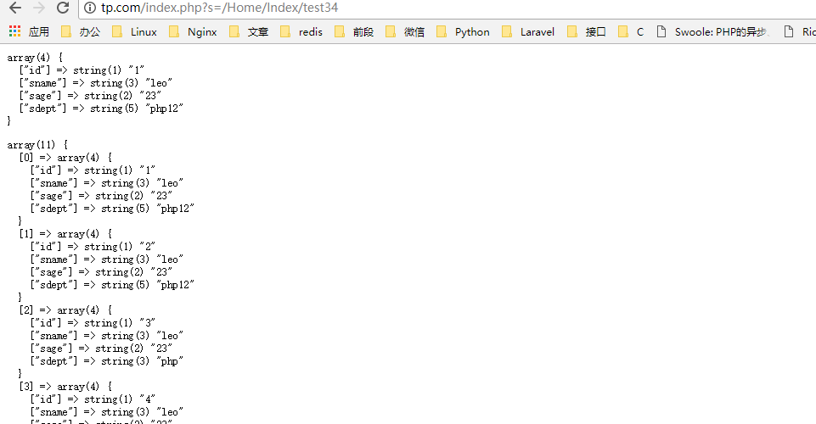The image size is (816, 424).
Task: Reload the current page
Action: (63, 8)
